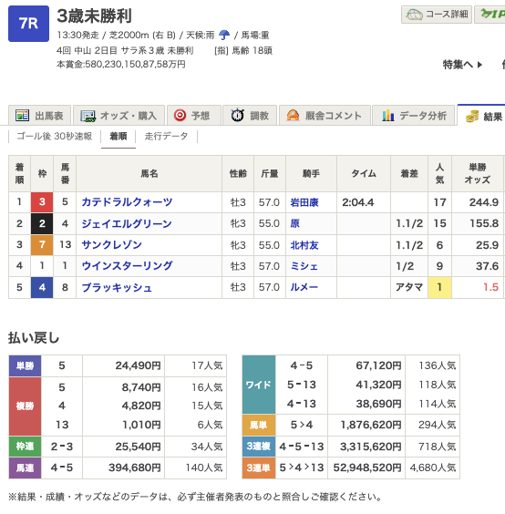The width and height of the screenshot is (505, 514).
Task: Open jockey ルメー profile
Action: pyautogui.click(x=304, y=287)
